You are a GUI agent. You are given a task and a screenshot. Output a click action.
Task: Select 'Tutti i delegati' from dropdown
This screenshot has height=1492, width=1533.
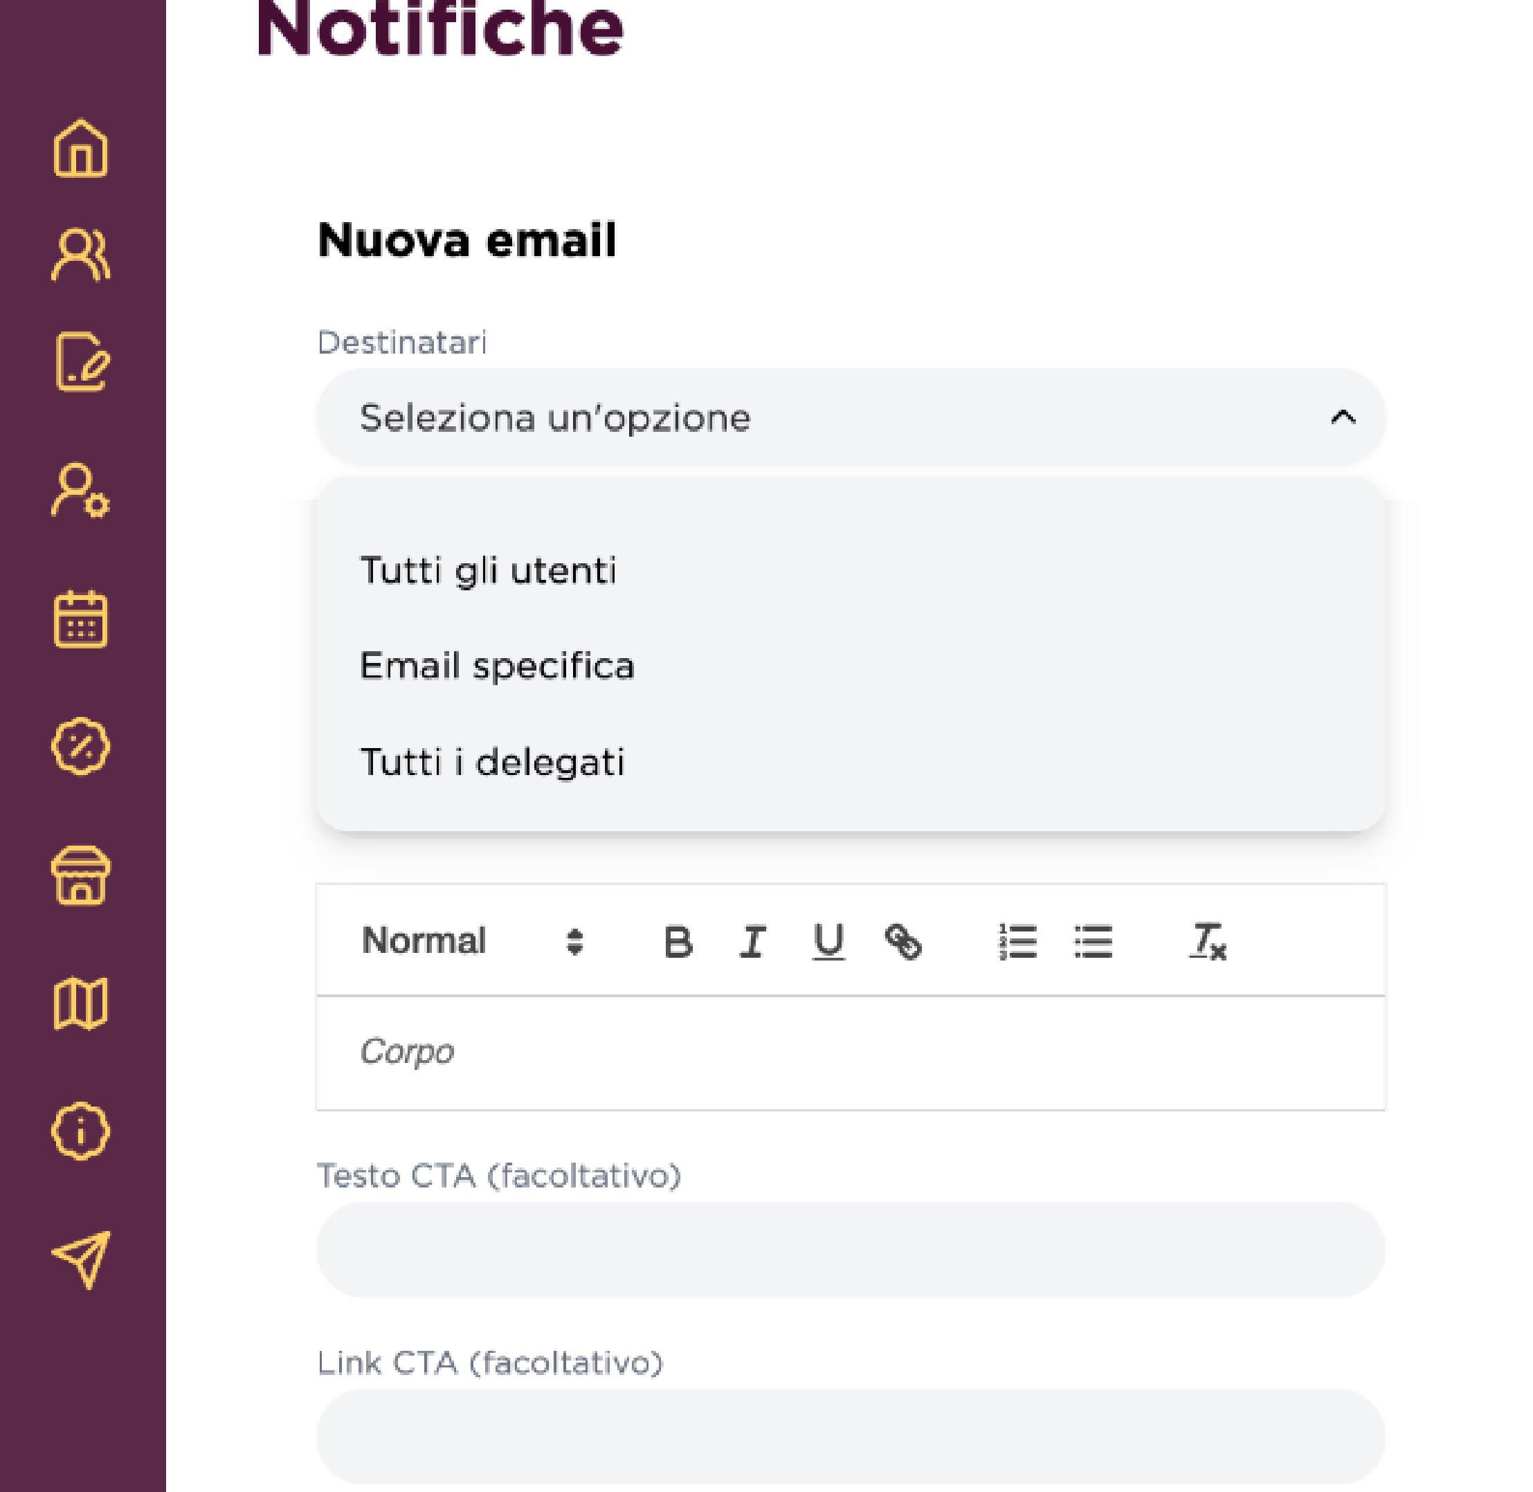pyautogui.click(x=491, y=763)
